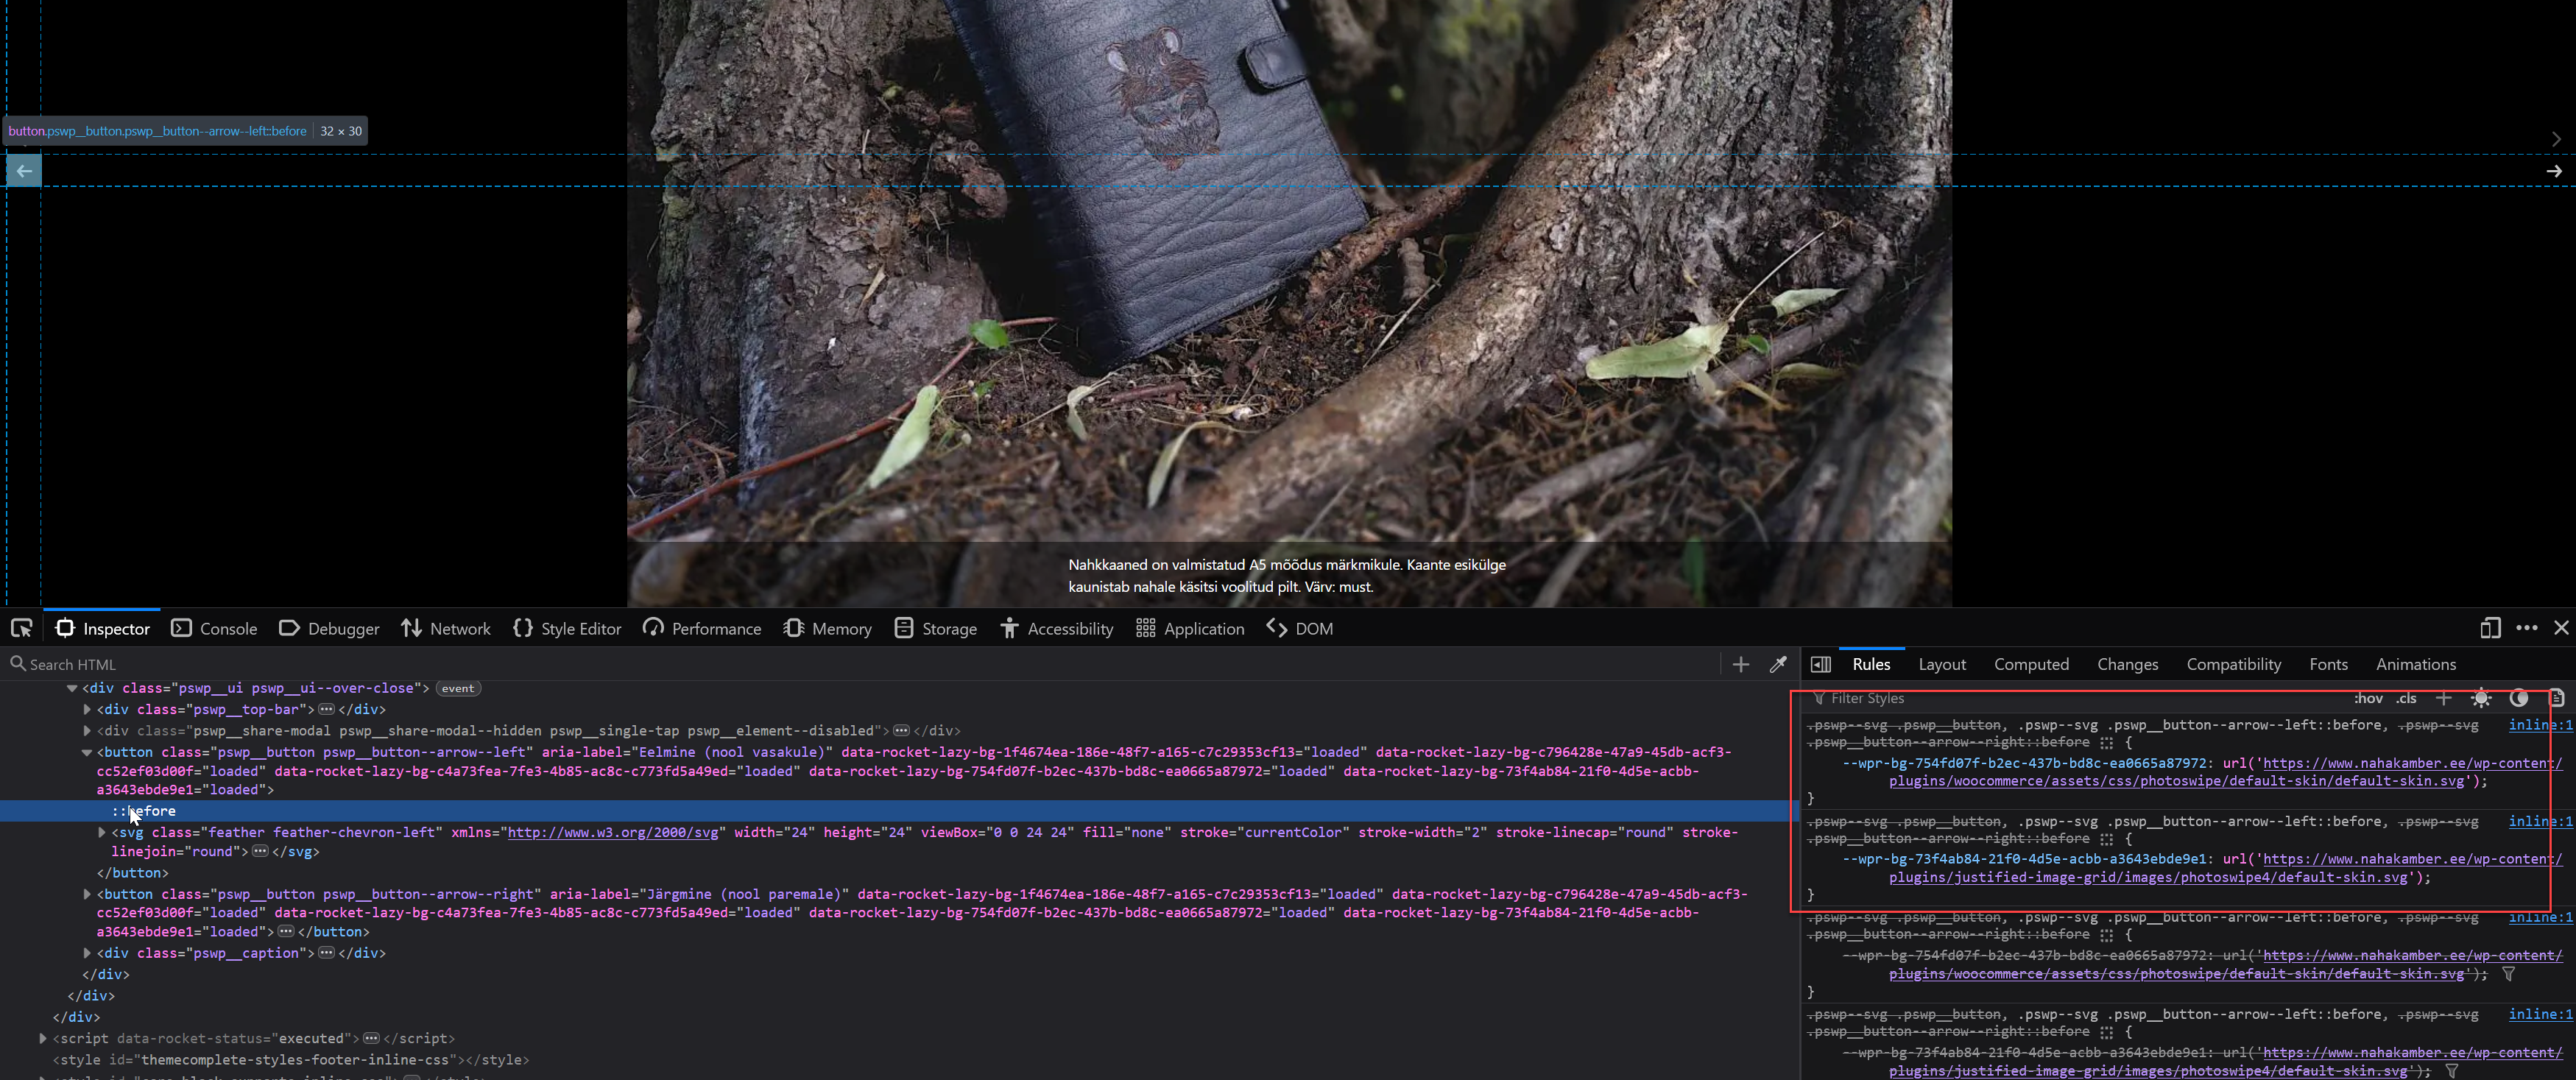2576x1080 pixels.
Task: Open the woocommerce default-skin.svg URL link
Action: [x=2176, y=781]
